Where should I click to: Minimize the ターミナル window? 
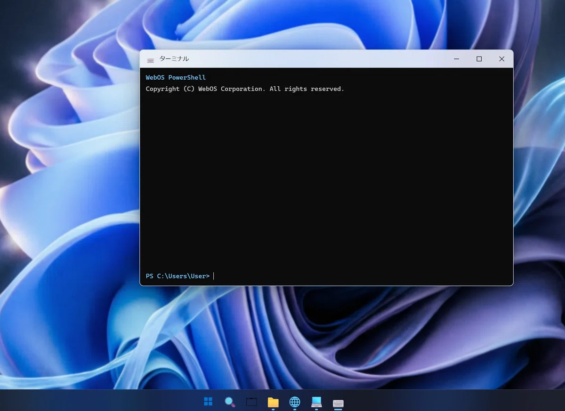pos(456,59)
